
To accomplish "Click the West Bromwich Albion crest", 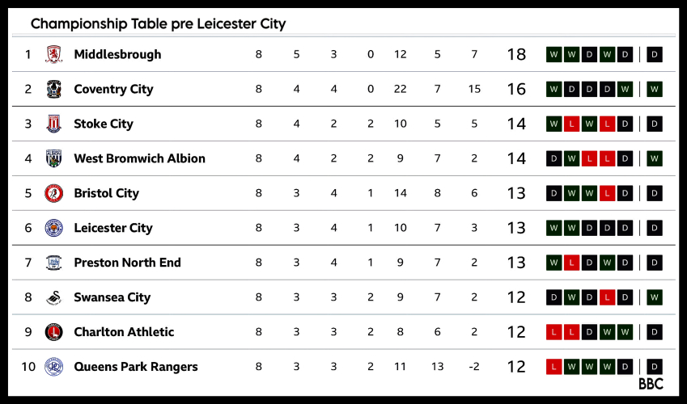I will 54,158.
